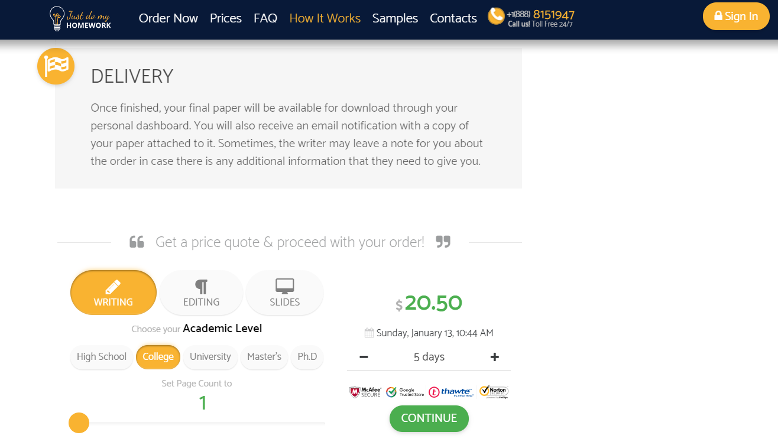Choose the Ph.D academic level
Screen dimensions: 778x445
pyautogui.click(x=307, y=357)
